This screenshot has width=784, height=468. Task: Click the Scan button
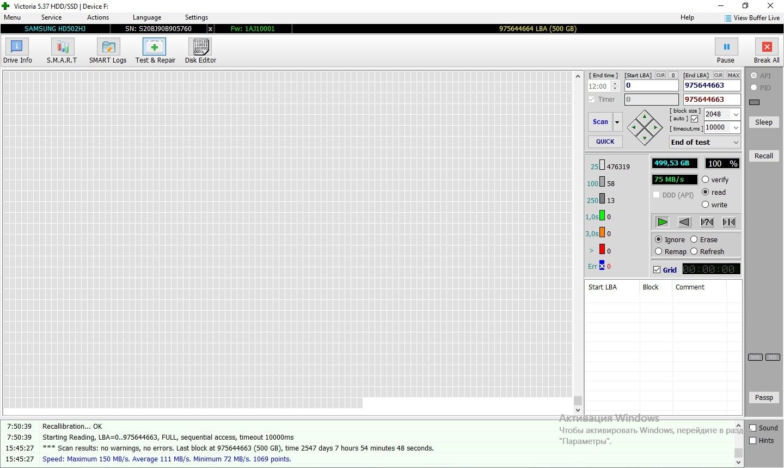[x=601, y=122]
